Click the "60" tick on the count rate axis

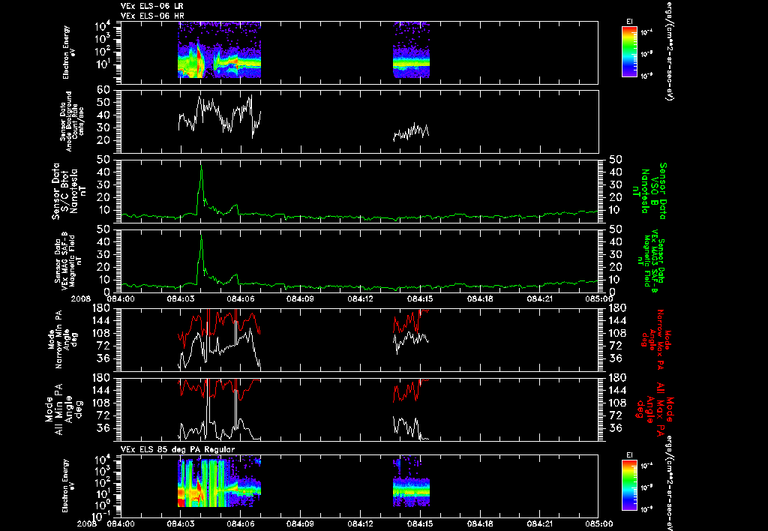[103, 90]
